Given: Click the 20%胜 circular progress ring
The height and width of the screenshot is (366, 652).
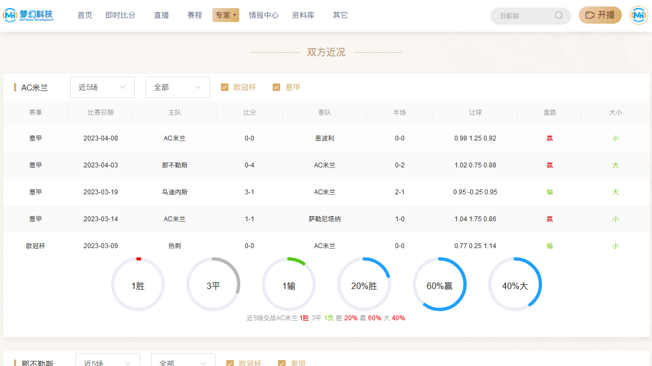Looking at the screenshot, I should 364,284.
